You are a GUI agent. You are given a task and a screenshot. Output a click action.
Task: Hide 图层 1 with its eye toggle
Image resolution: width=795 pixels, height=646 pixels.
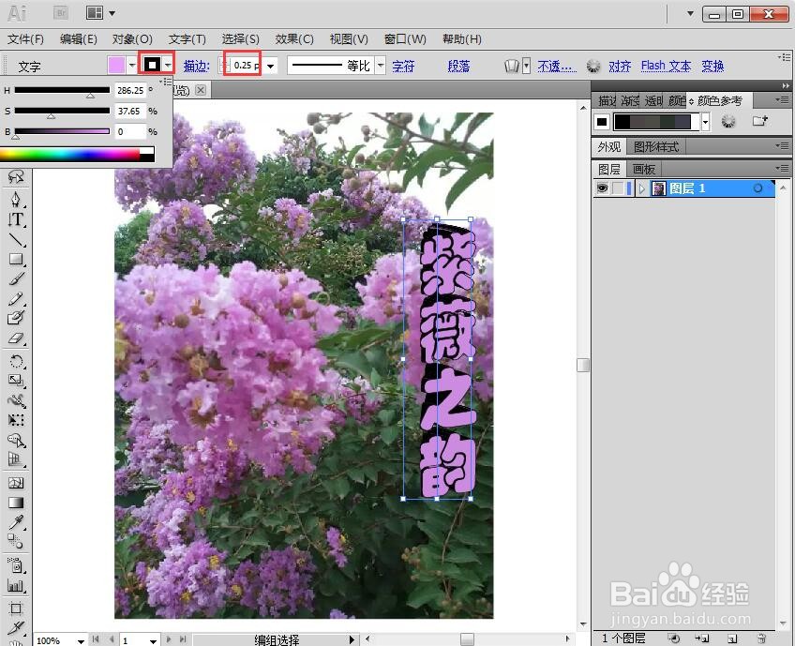pos(601,188)
